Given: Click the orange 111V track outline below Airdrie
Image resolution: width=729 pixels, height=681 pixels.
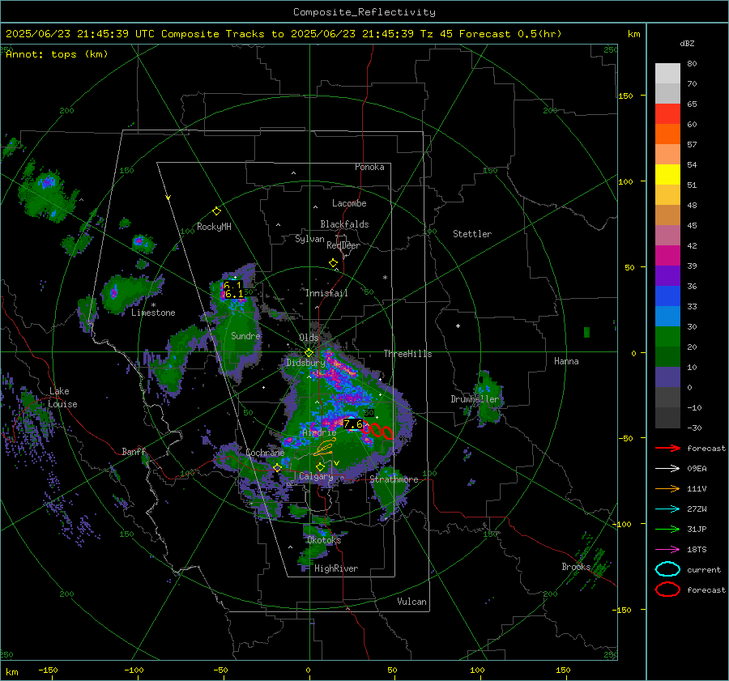Looking at the screenshot, I should pyautogui.click(x=325, y=447).
